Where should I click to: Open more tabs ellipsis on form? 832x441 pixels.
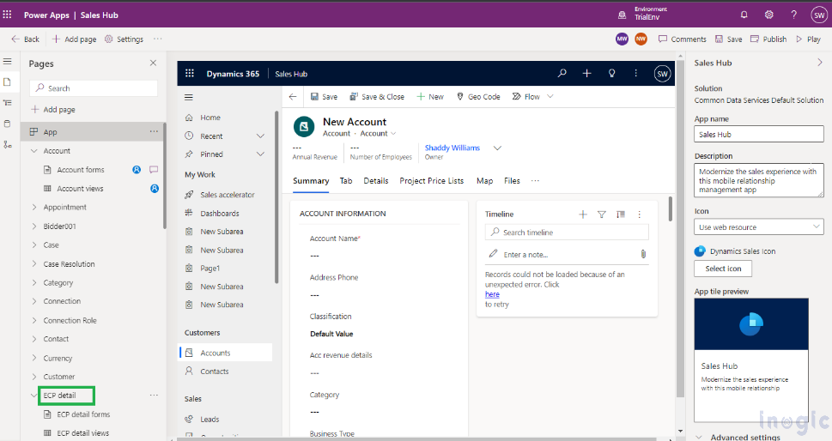coord(536,181)
